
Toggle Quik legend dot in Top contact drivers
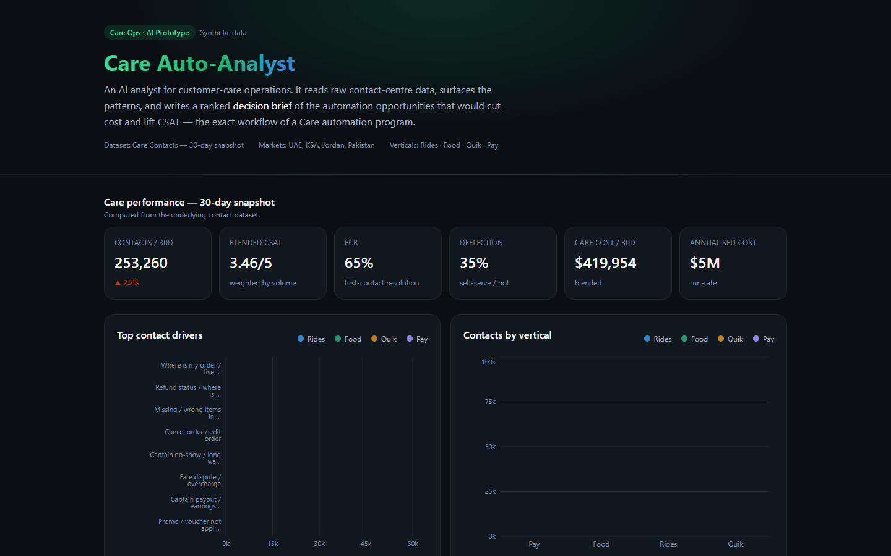pos(374,339)
